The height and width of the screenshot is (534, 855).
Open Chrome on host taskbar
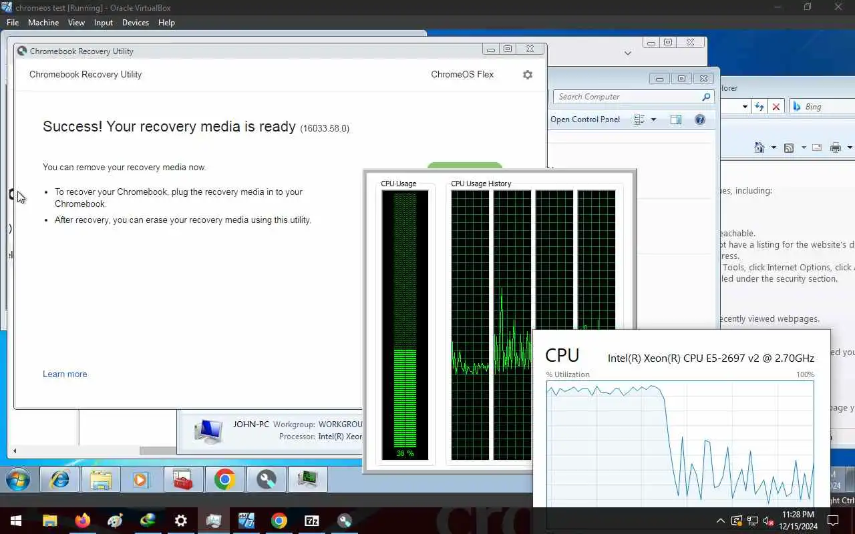click(279, 521)
